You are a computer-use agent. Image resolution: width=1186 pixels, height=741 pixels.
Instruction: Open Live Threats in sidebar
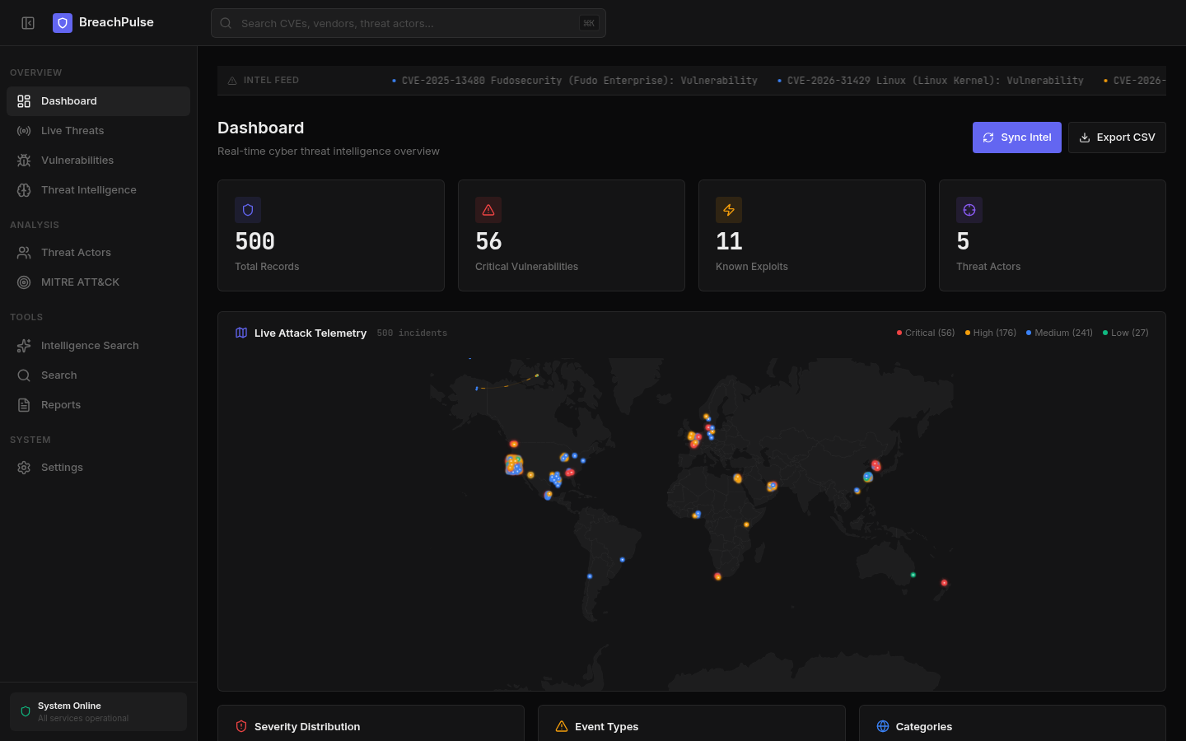point(98,131)
